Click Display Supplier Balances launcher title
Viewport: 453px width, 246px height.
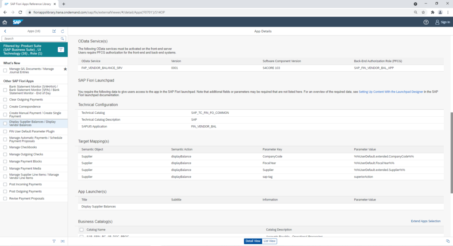[99, 207]
